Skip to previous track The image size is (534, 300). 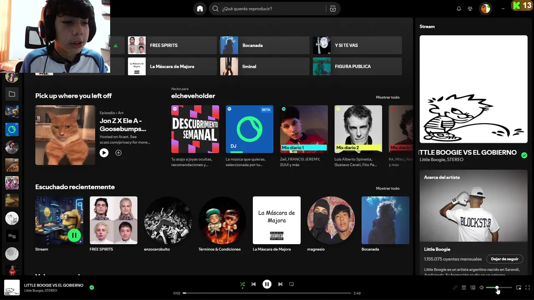click(254, 284)
